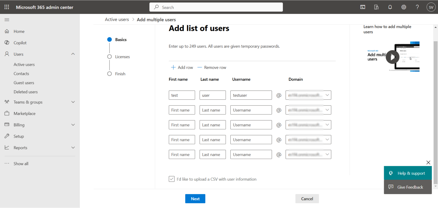
Task: Select the Basics step radio indicator
Action: [109, 40]
